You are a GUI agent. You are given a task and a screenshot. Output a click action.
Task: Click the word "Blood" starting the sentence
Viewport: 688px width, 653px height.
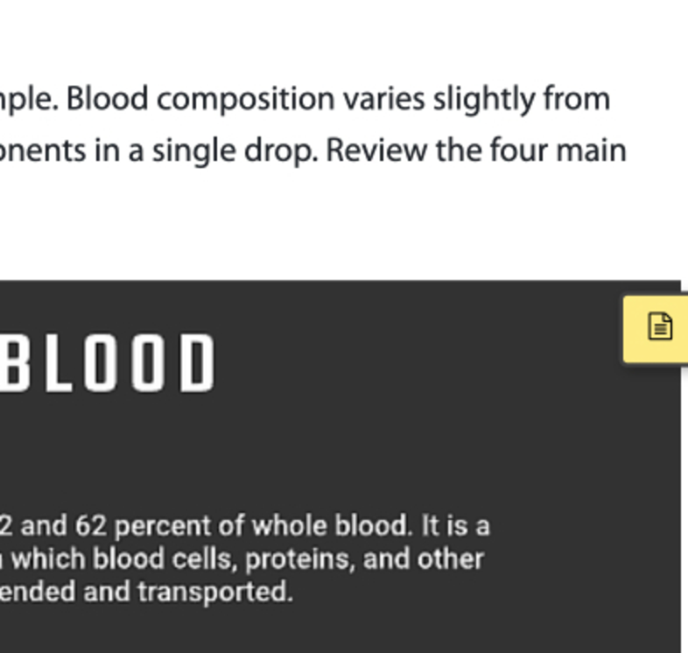click(108, 99)
